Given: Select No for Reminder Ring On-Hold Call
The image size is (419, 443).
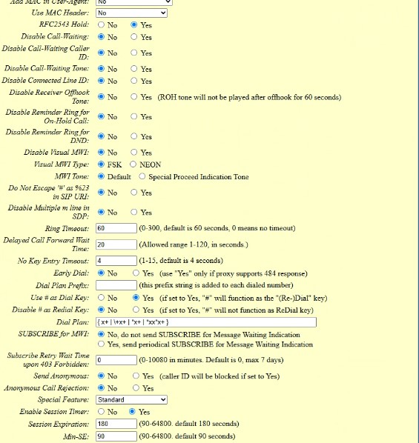Looking at the screenshot, I should [101, 116].
